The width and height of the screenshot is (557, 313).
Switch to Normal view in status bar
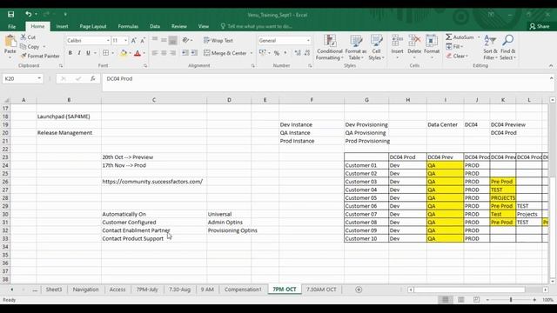(445, 300)
